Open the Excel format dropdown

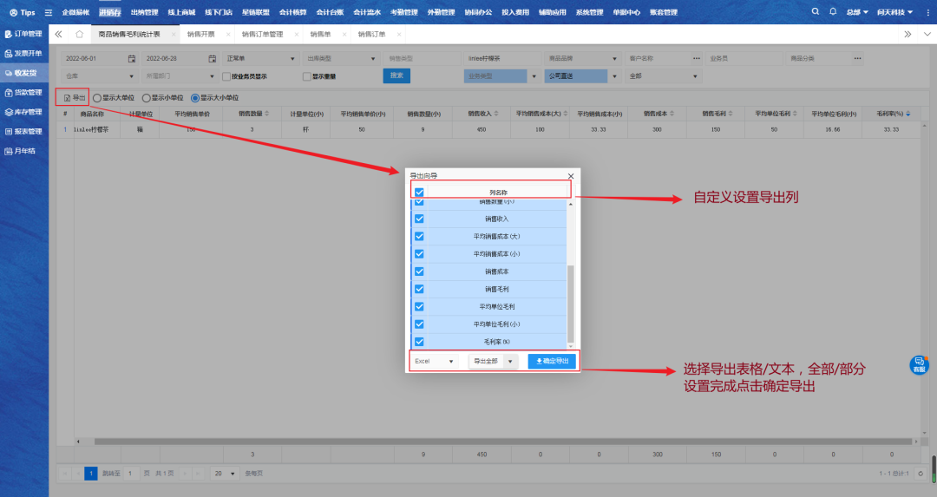tap(435, 361)
